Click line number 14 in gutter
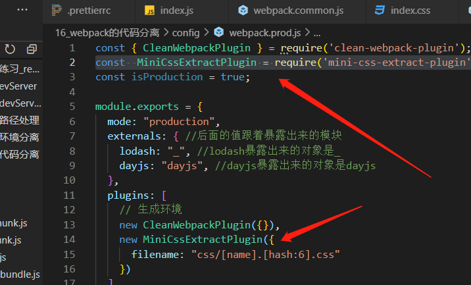This screenshot has width=471, height=285. pyautogui.click(x=69, y=240)
